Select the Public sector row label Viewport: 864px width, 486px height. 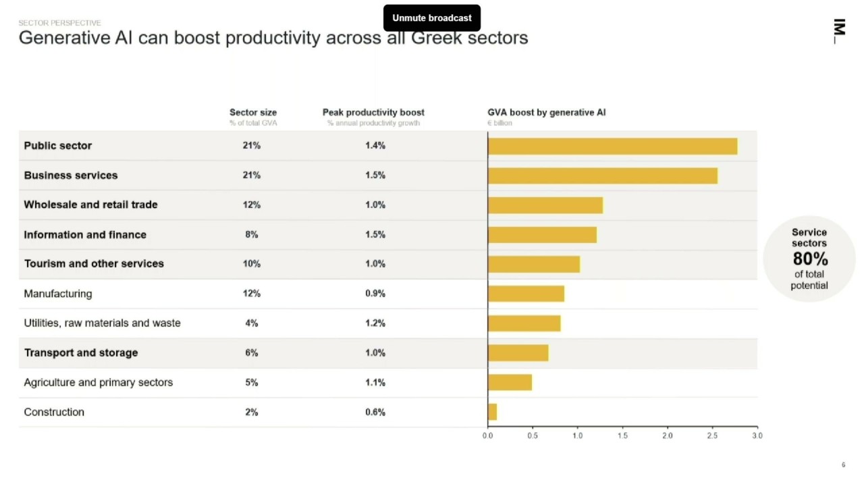click(58, 146)
